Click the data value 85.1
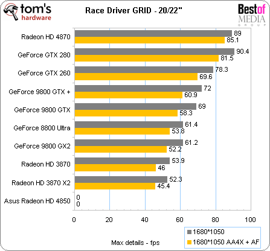Viewport: 270px width, 251px height. pyautogui.click(x=233, y=40)
